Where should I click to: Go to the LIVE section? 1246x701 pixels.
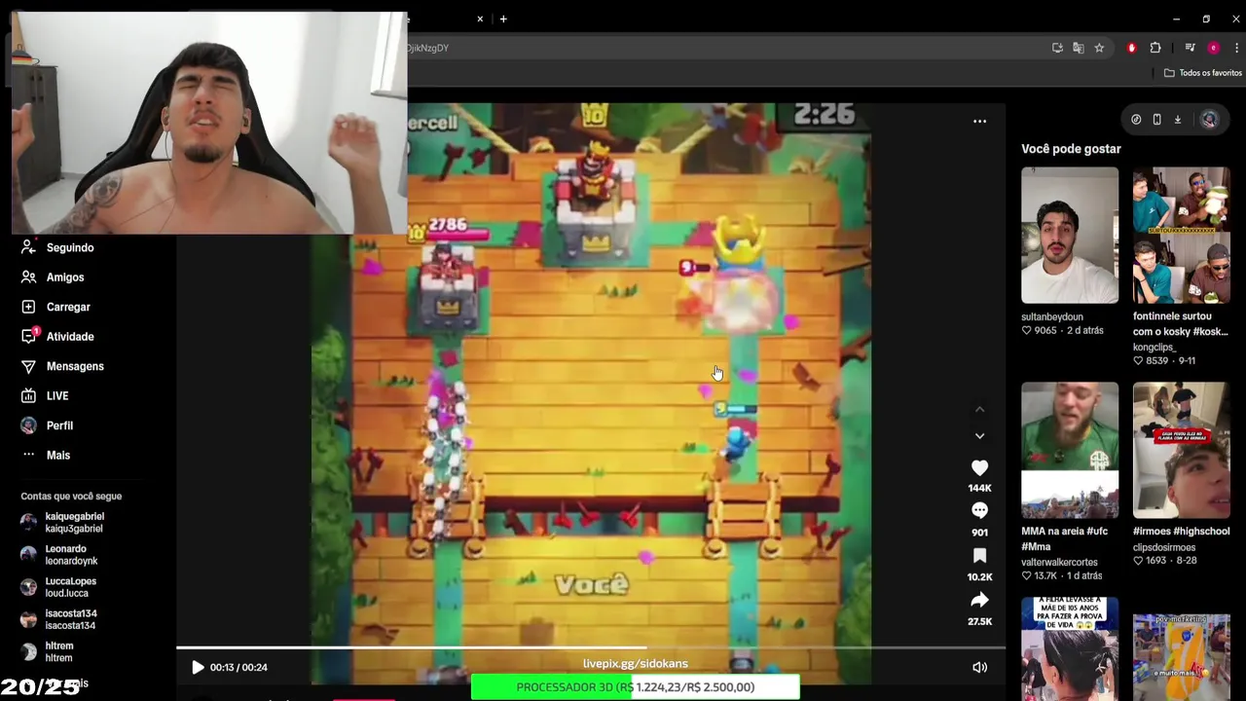57,396
